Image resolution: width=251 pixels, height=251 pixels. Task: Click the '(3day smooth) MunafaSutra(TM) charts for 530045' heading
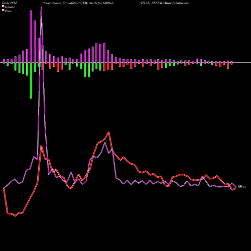[x=78, y=3]
